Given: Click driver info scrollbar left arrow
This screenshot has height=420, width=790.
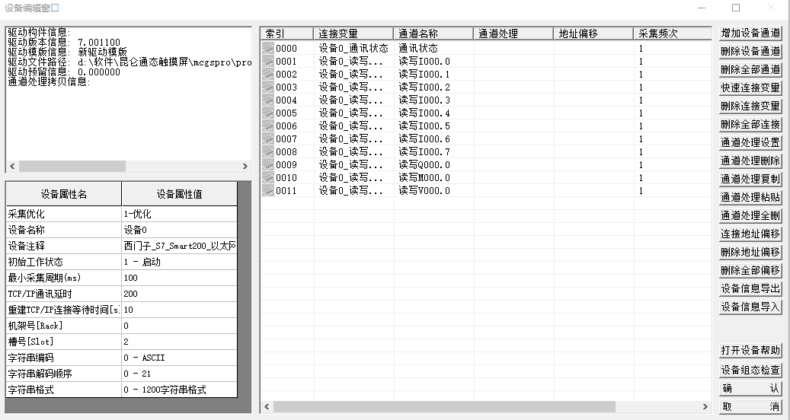Looking at the screenshot, I should (x=12, y=166).
